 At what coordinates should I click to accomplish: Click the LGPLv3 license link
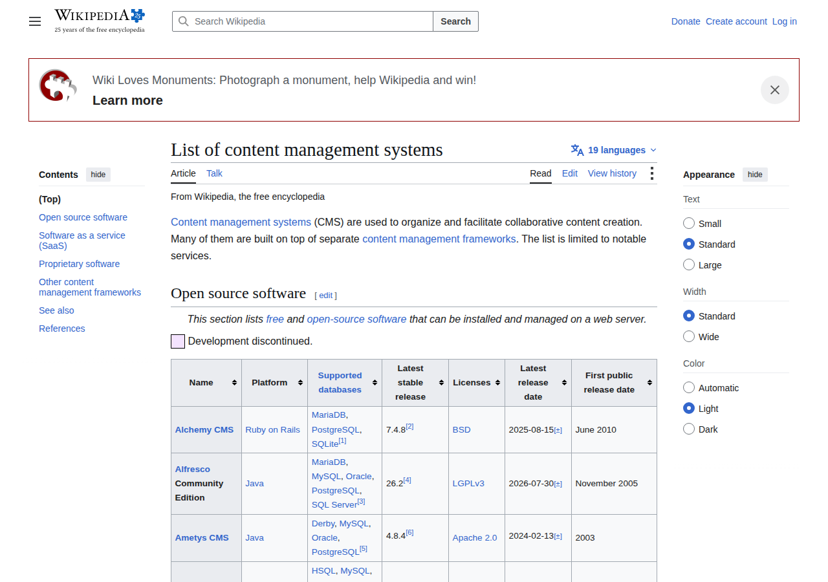point(468,484)
